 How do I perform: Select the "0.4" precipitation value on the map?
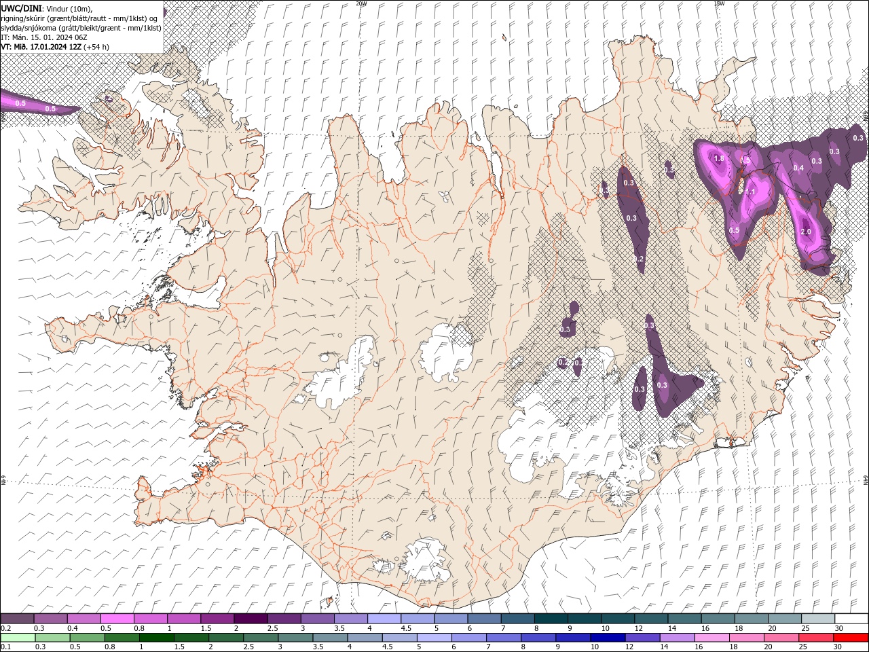(x=798, y=168)
